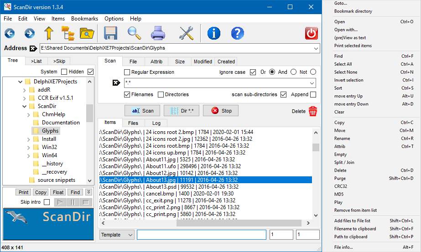Expand the Install folder node
Viewport: 421px width, 252px height.
click(x=28, y=139)
